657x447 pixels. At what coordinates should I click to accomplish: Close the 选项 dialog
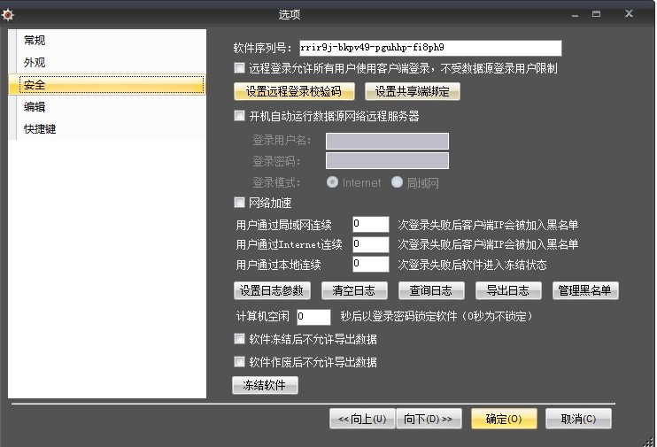[x=629, y=13]
